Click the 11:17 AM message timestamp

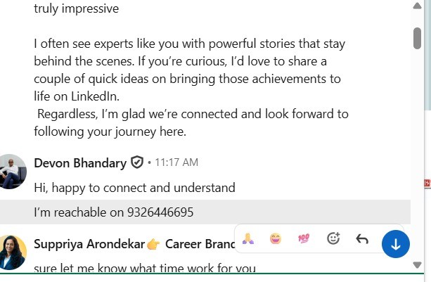coord(176,163)
